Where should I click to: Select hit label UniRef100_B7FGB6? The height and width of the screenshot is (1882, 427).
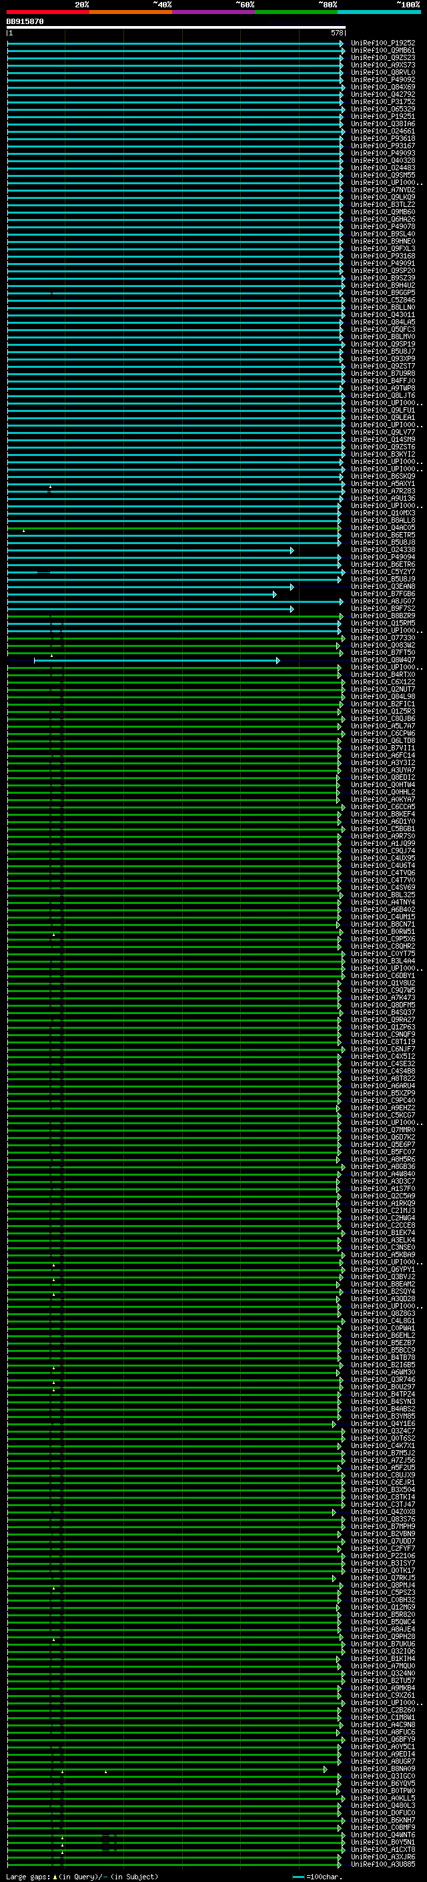click(x=383, y=594)
